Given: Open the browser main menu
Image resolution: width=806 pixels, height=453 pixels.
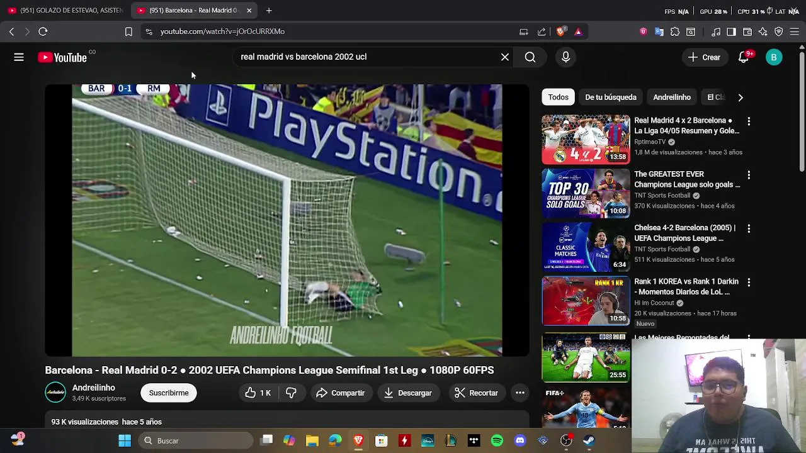Looking at the screenshot, I should pyautogui.click(x=795, y=31).
